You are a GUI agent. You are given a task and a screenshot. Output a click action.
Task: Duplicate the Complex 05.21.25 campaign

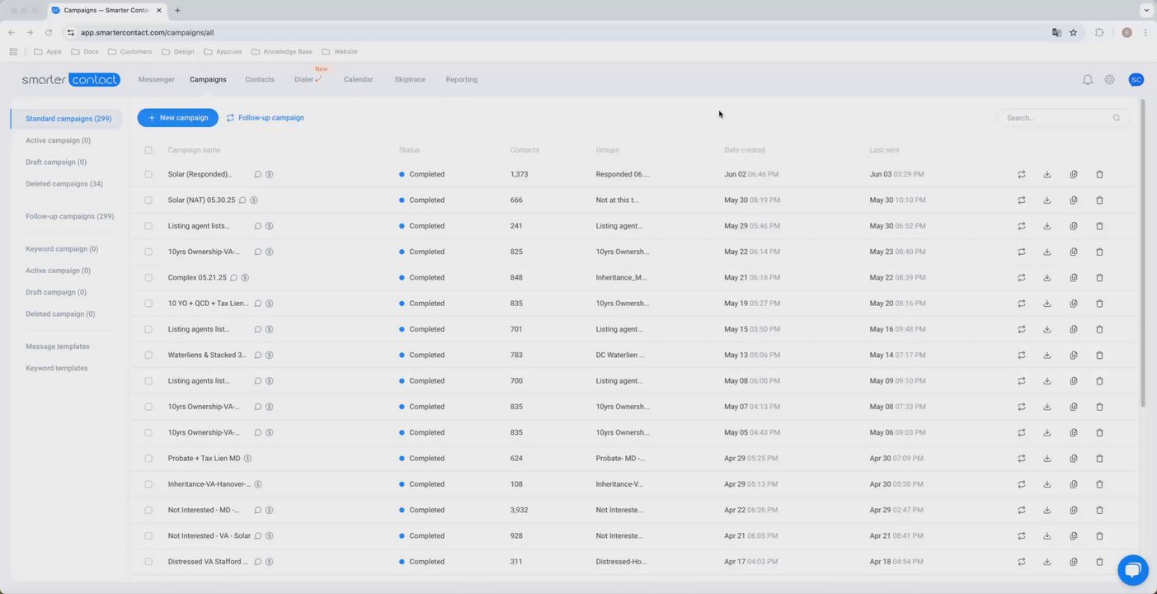(1074, 278)
